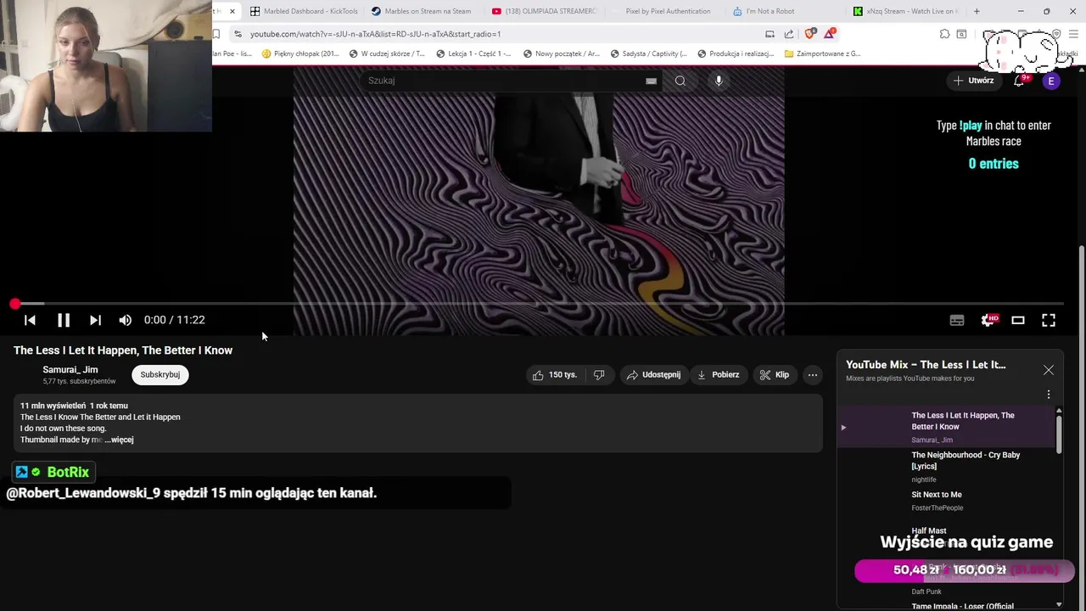
Task: Switch to Marbled Dashboard - KickTools tab
Action: [304, 11]
